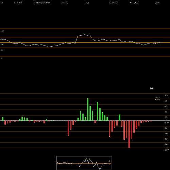Click the 'SI & MR' header text
This screenshot has height=170, width=170.
tap(18, 3)
